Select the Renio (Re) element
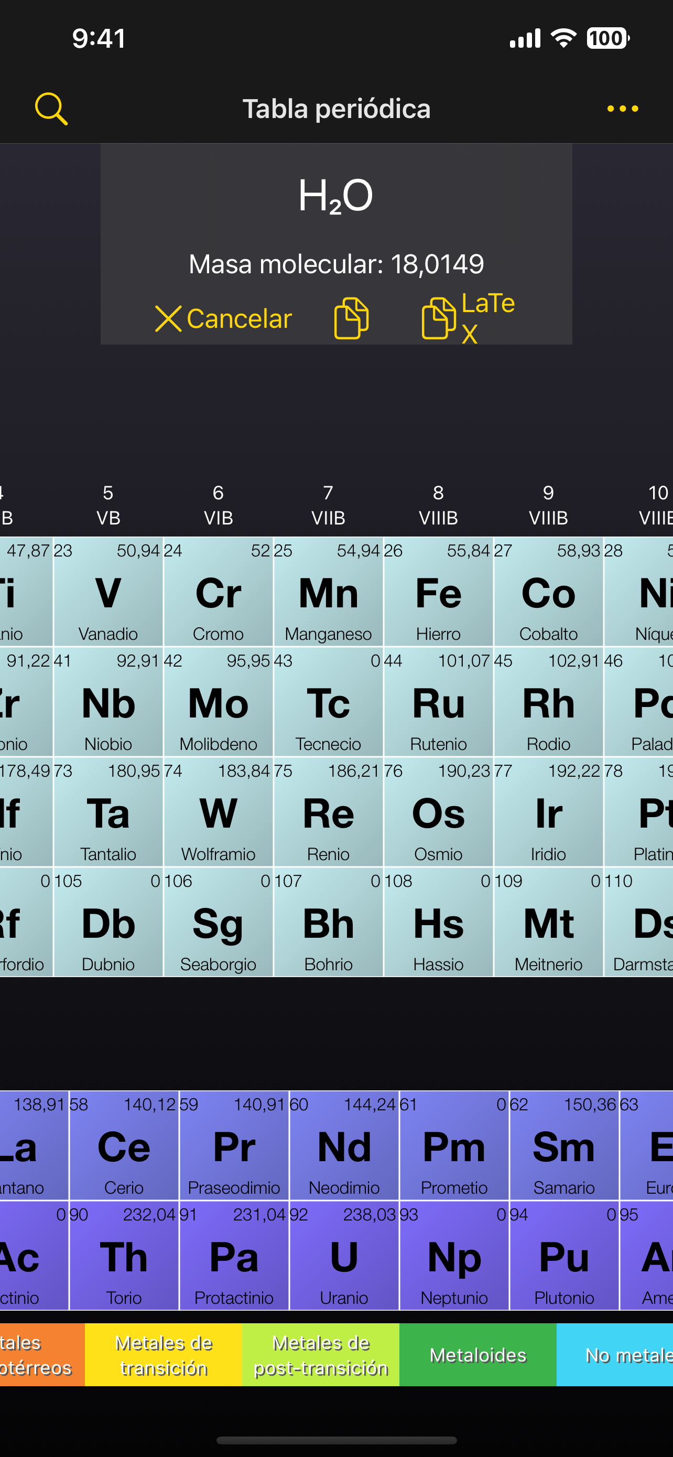 pos(328,812)
